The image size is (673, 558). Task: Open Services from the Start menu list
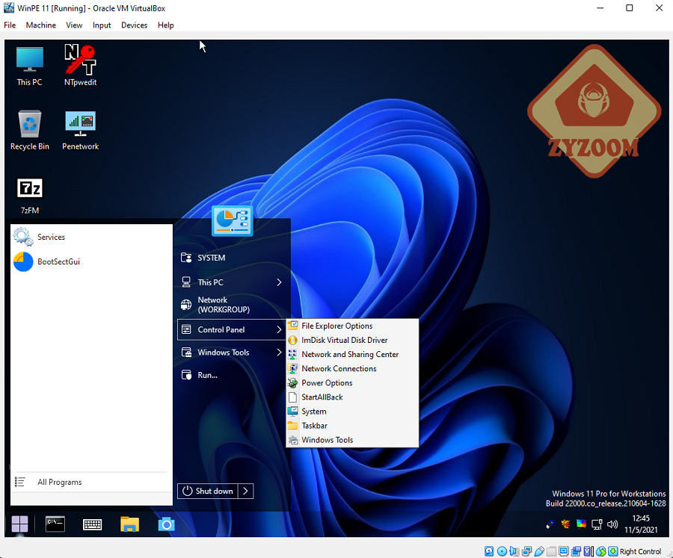coord(91,237)
